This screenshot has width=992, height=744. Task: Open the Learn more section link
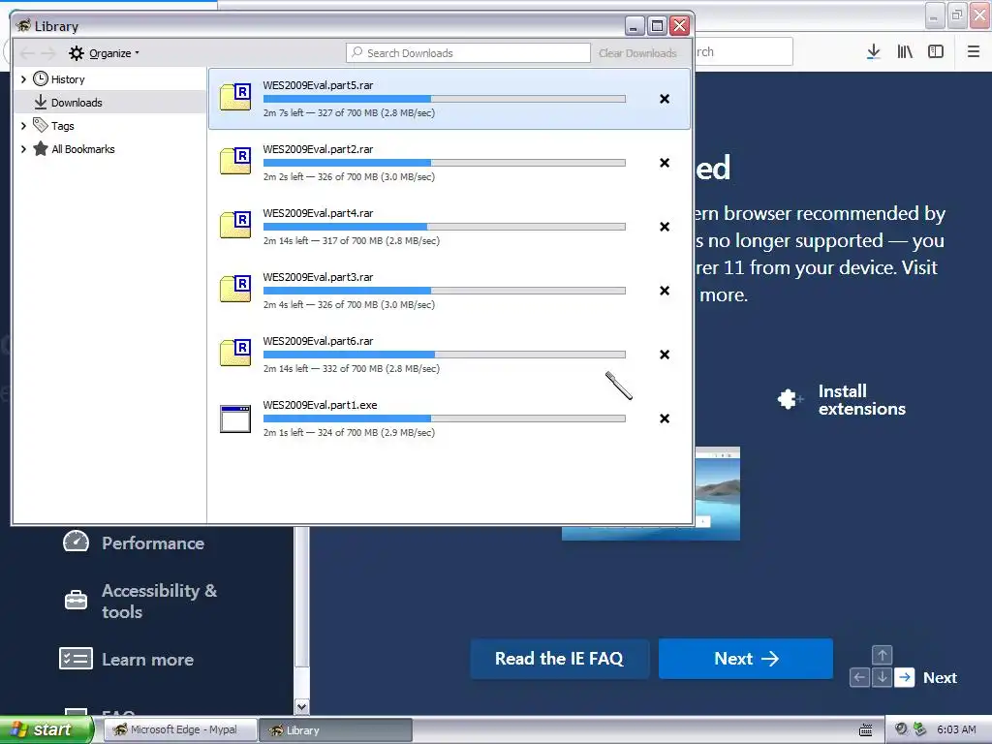point(148,660)
